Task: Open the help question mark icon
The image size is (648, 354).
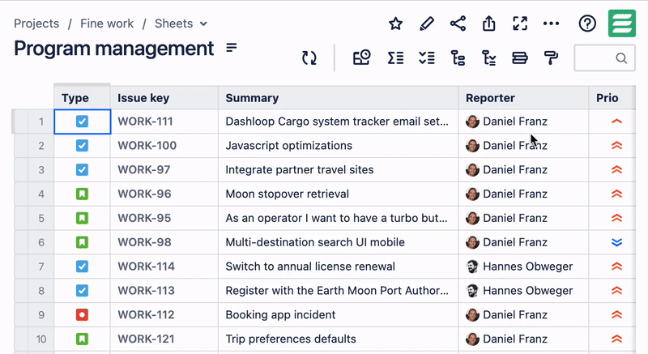Action: point(587,23)
